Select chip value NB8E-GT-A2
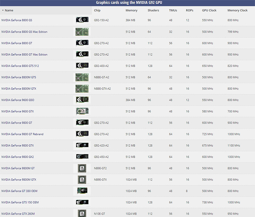Viewport: 255px width, 217px height. coord(102,77)
